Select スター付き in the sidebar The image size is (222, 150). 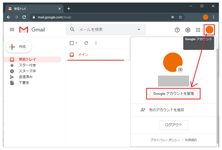tap(27, 65)
